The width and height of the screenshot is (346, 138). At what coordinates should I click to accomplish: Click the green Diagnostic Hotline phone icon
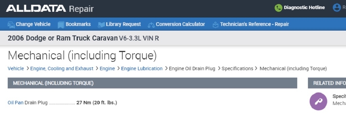[278, 8]
